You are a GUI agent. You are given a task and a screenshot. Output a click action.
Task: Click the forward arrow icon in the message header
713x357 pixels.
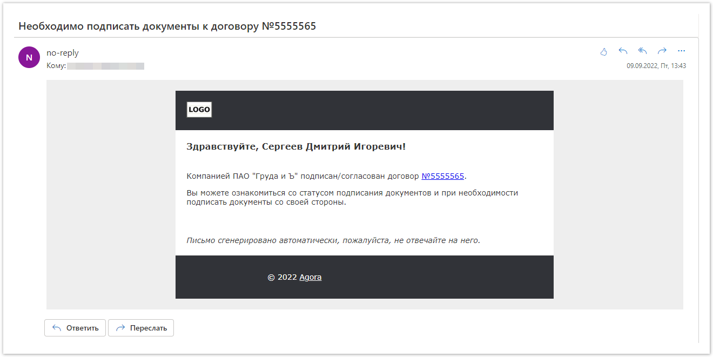click(x=662, y=51)
